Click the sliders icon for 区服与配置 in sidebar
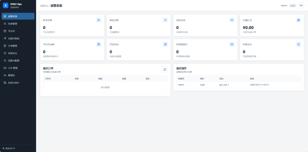 coord(5,60)
